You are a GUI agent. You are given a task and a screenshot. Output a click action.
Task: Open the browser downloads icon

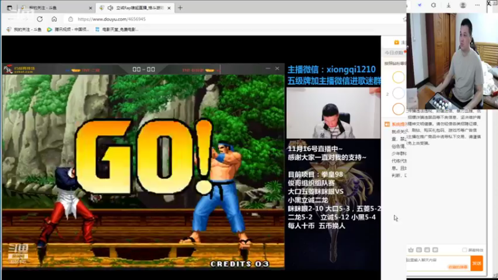click(448, 5)
